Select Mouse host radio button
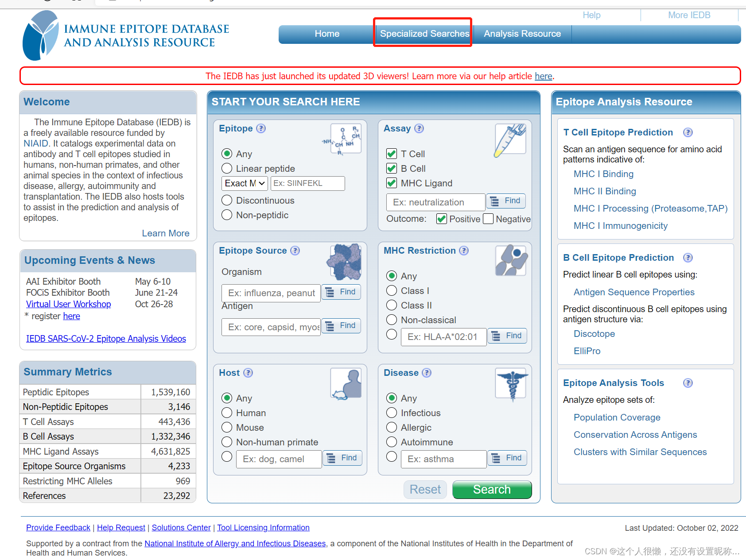746x560 pixels. pyautogui.click(x=227, y=428)
